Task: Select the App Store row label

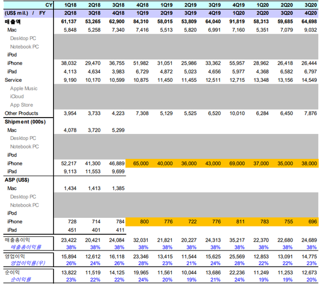Action: 22,105
